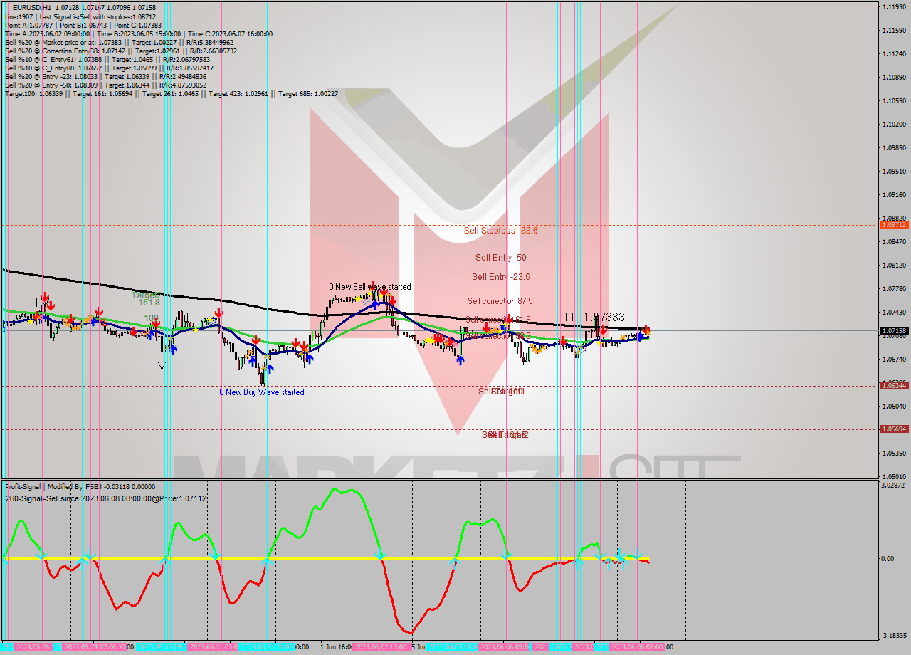Click the rightmost red sell arrow on the latest candle
This screenshot has height=655, width=911.
[x=646, y=330]
